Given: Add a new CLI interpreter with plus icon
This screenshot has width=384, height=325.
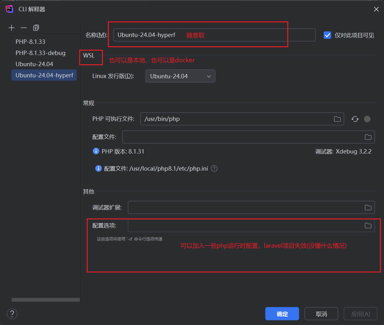Looking at the screenshot, I should coord(12,28).
